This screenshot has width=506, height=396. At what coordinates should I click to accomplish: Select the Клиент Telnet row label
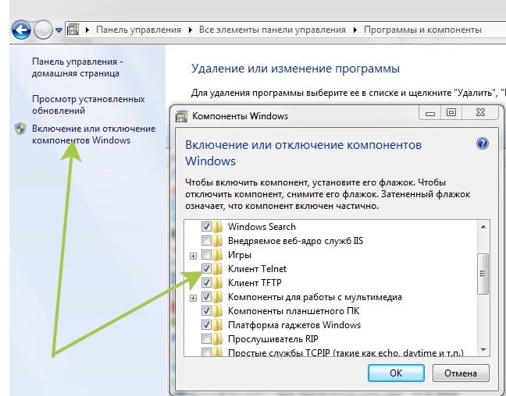point(257,269)
